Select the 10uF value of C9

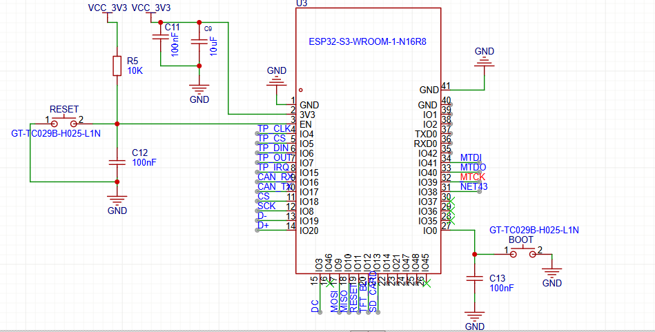tap(213, 45)
